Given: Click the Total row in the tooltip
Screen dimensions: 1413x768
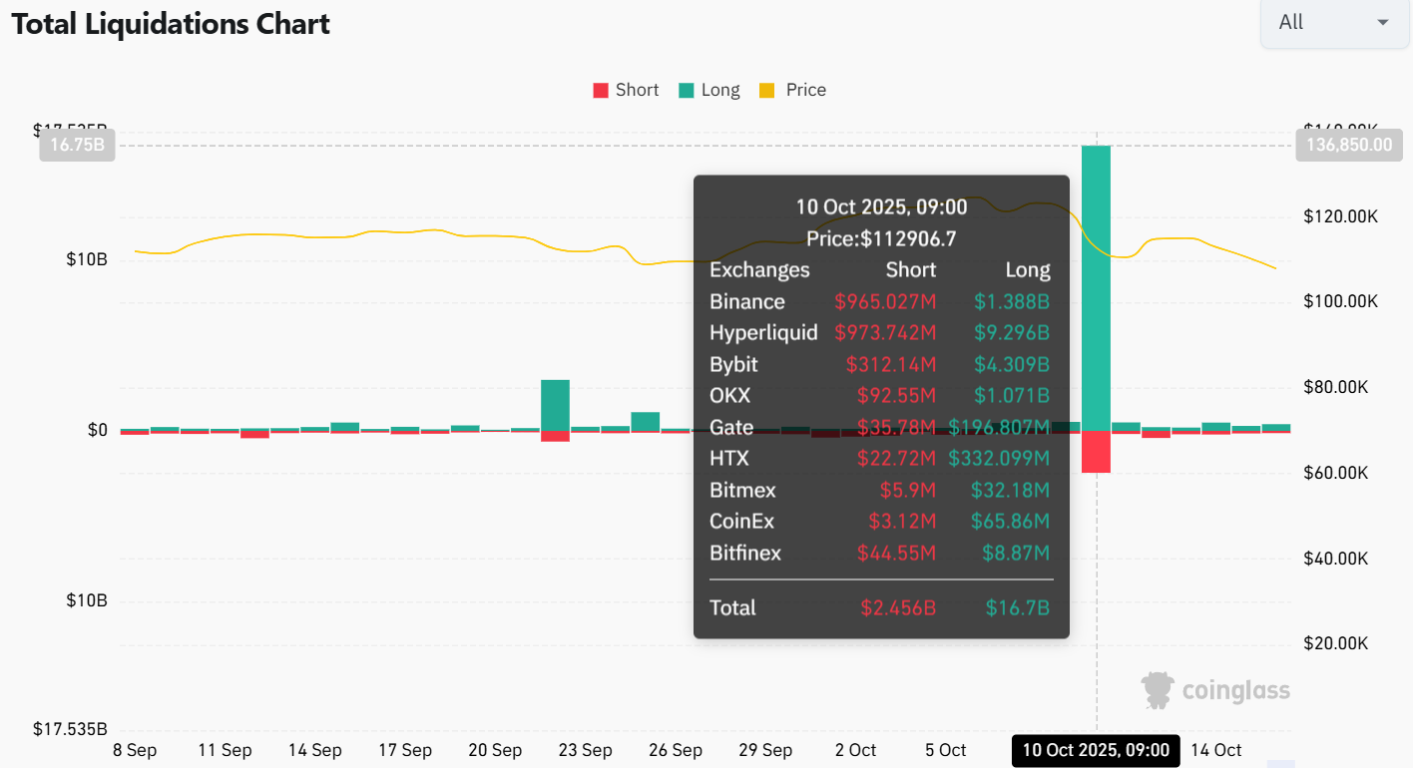Looking at the screenshot, I should [x=879, y=608].
